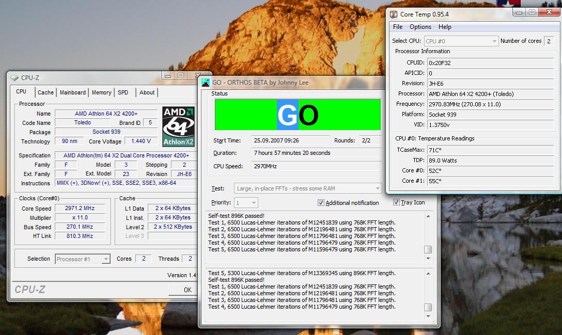The image size is (562, 335).
Task: Minimize the CPU-Z window
Action: 168,75
